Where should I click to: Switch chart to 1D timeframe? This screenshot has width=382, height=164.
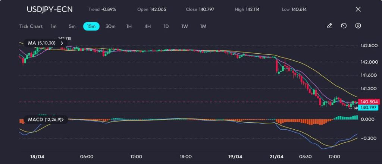166,26
